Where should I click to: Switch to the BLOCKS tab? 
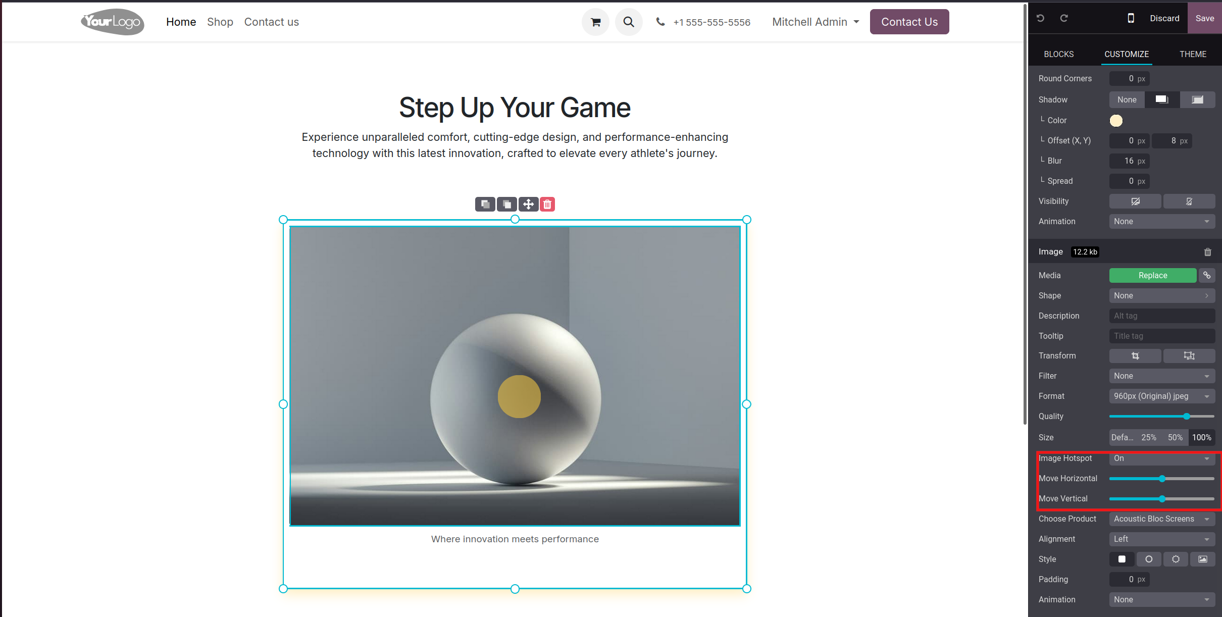pos(1059,54)
